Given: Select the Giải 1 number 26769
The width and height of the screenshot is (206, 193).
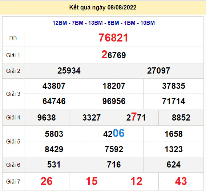Looking at the screenshot, I should (114, 55).
